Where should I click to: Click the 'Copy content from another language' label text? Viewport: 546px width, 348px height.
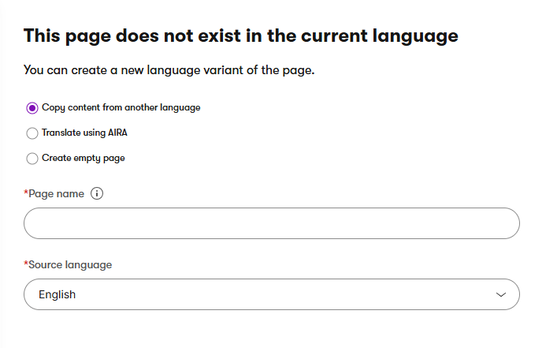pos(121,107)
